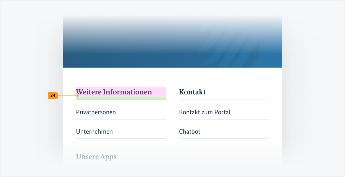Click the divider line under Chatbot
Screen dimensions: 345x177
[x=224, y=138]
